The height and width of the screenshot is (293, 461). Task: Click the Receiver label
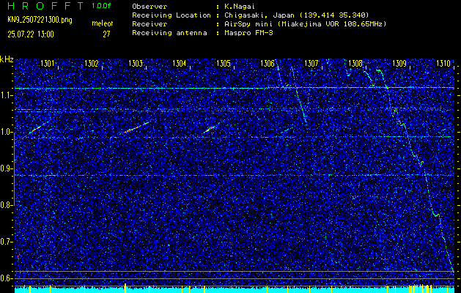point(150,24)
